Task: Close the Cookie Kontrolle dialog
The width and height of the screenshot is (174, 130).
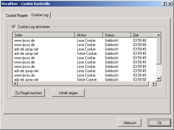Action: [170, 4]
